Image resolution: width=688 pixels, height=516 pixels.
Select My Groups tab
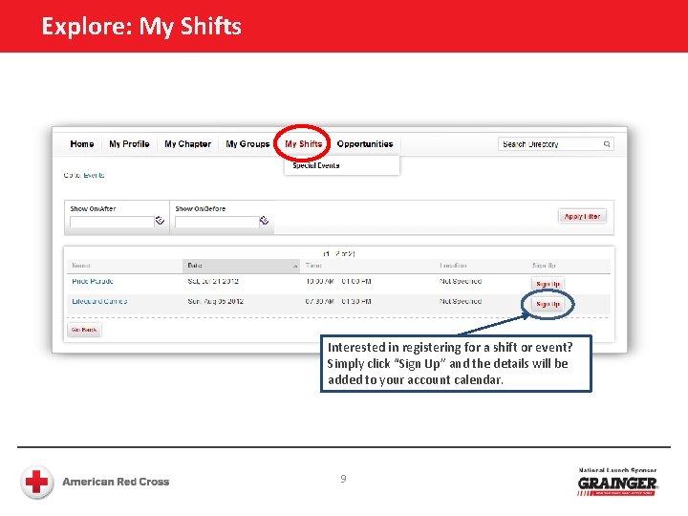point(247,144)
